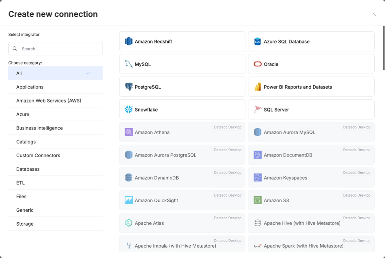Click the PostgreSQL elephant icon

click(x=129, y=87)
